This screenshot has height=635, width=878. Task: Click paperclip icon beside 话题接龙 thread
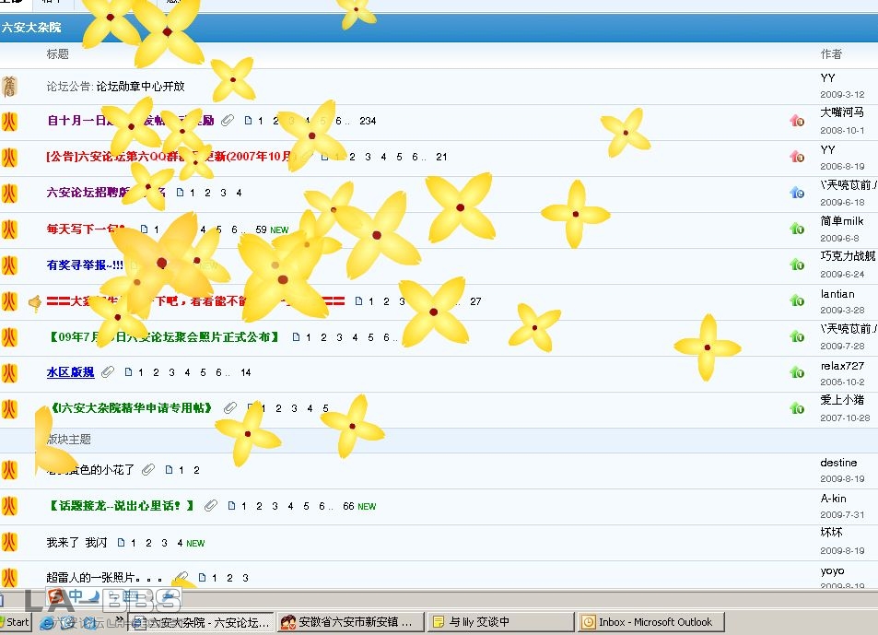point(211,506)
